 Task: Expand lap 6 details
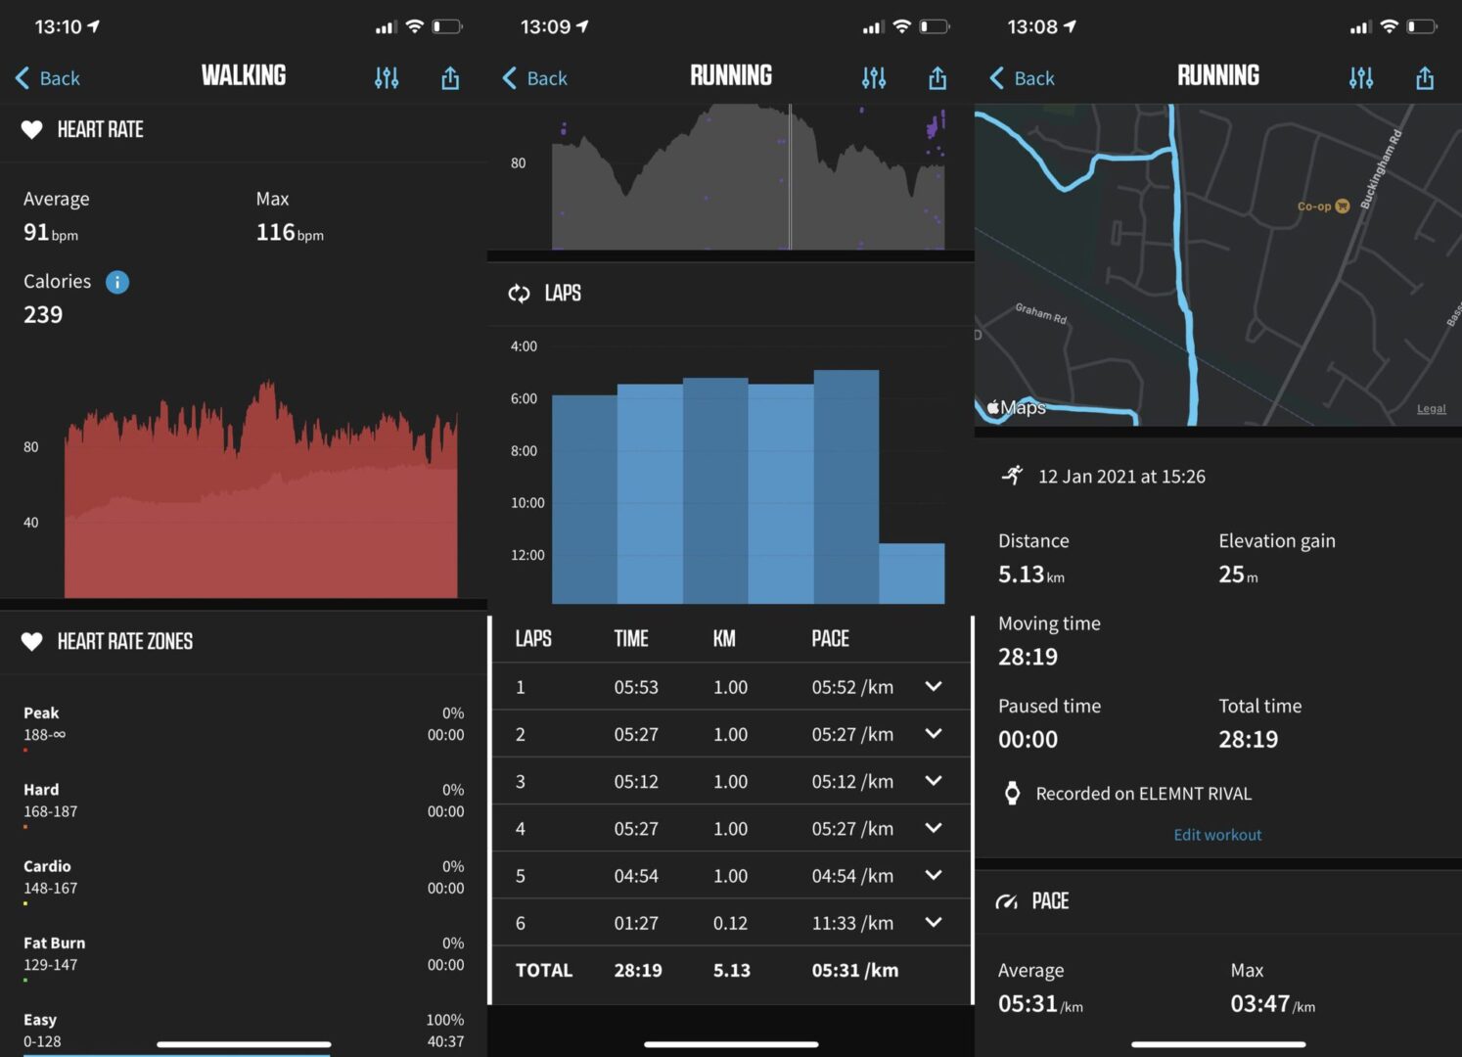[933, 922]
